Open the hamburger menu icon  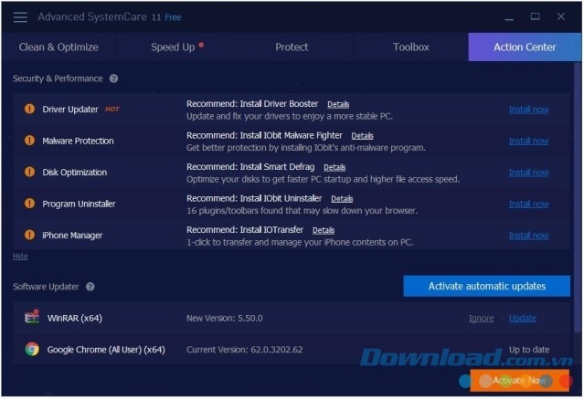coord(20,17)
